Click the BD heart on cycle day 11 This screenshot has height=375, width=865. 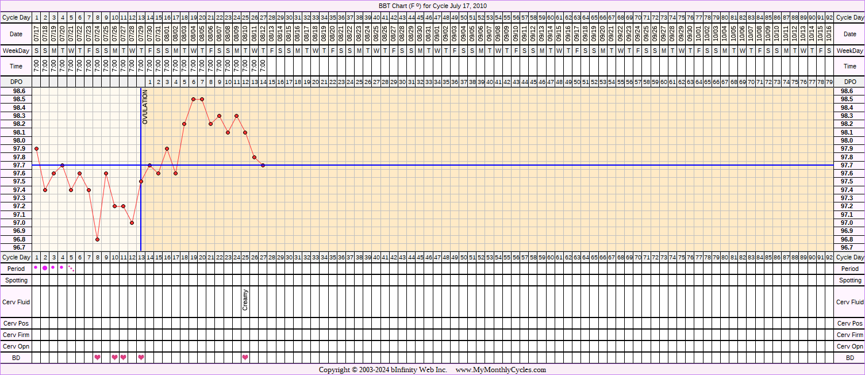(x=124, y=358)
